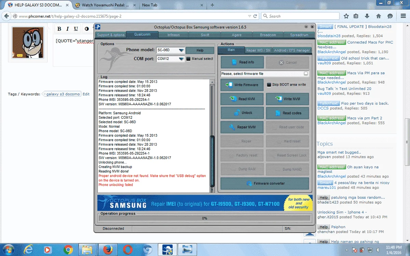
Task: Show hidden system tray icons
Action: click(347, 250)
